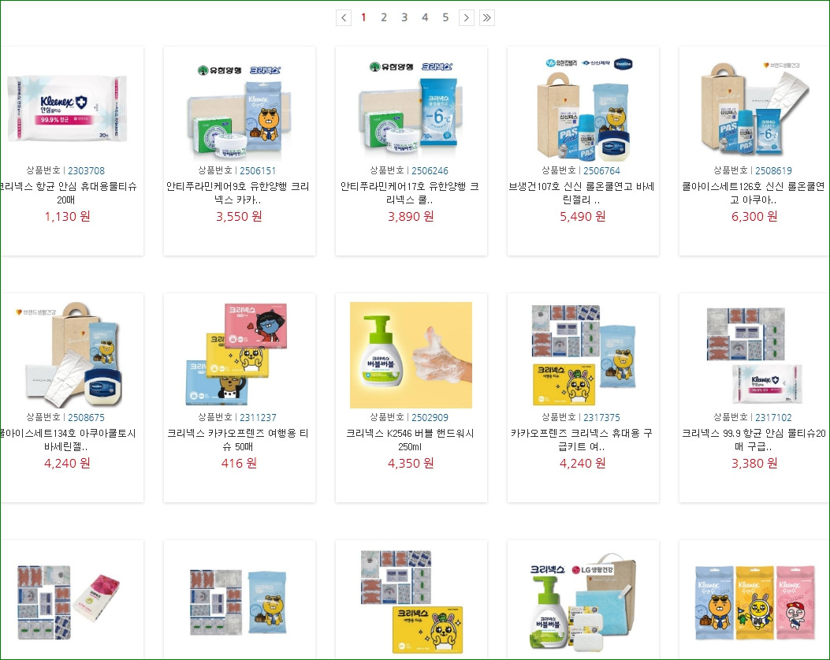Open page 3 of results
The width and height of the screenshot is (830, 660).
pyautogui.click(x=404, y=17)
